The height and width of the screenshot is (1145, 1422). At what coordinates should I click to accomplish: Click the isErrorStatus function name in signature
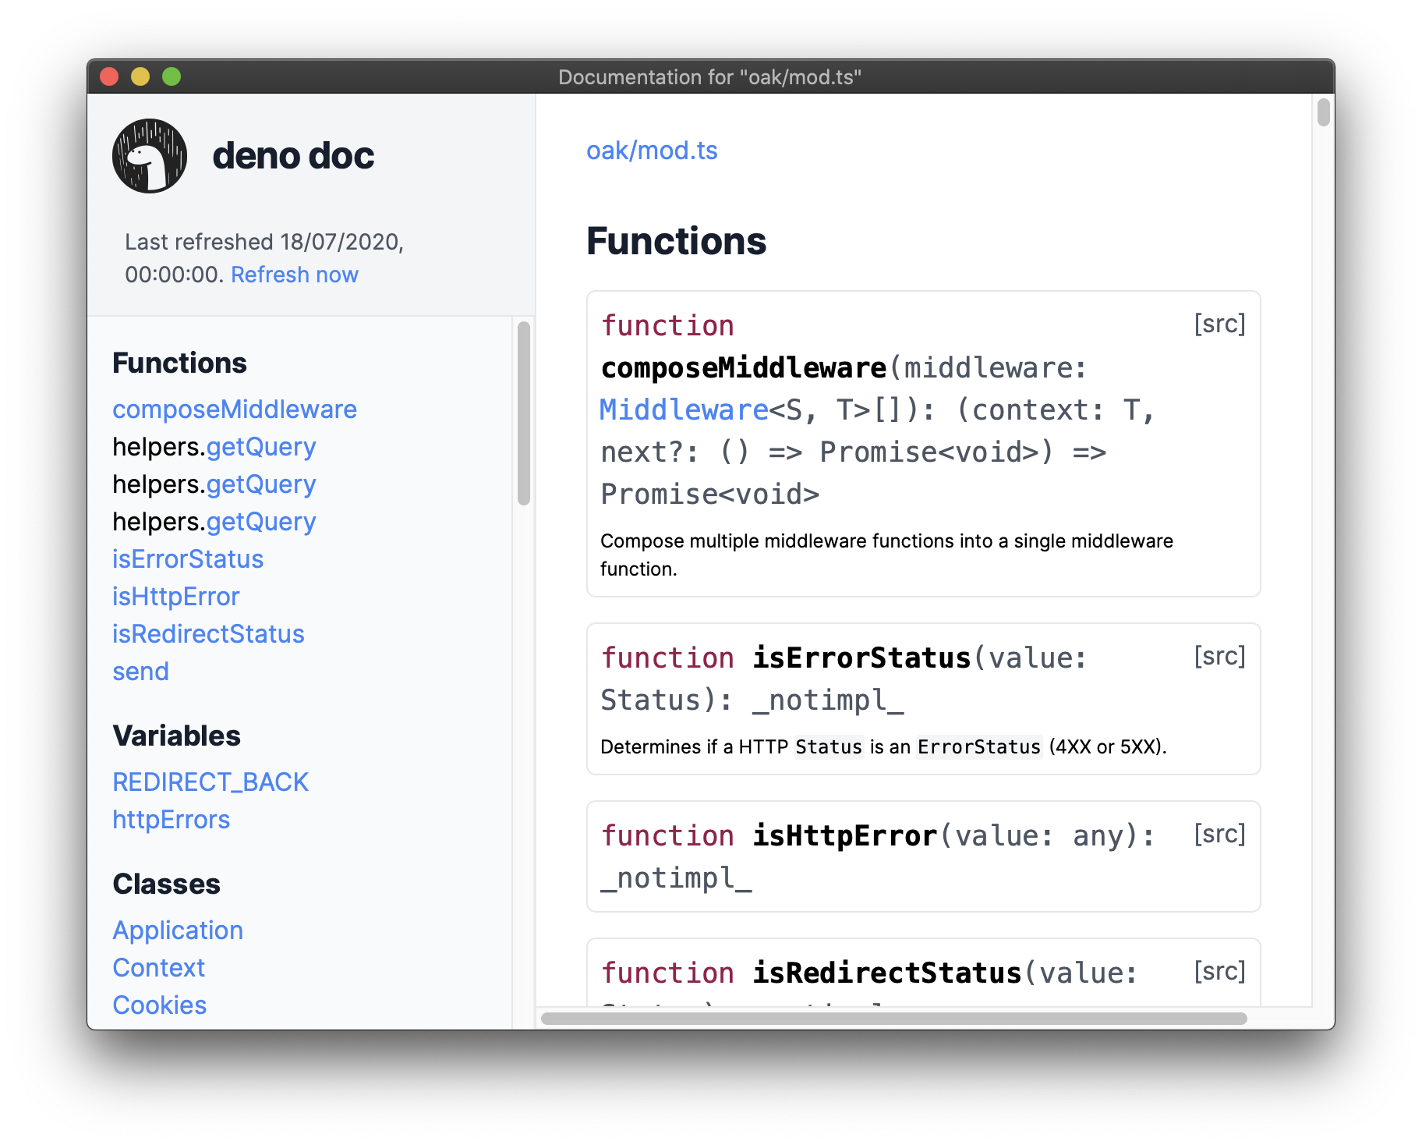[x=861, y=658]
